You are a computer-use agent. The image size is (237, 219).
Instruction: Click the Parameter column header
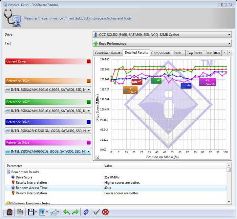(54, 166)
